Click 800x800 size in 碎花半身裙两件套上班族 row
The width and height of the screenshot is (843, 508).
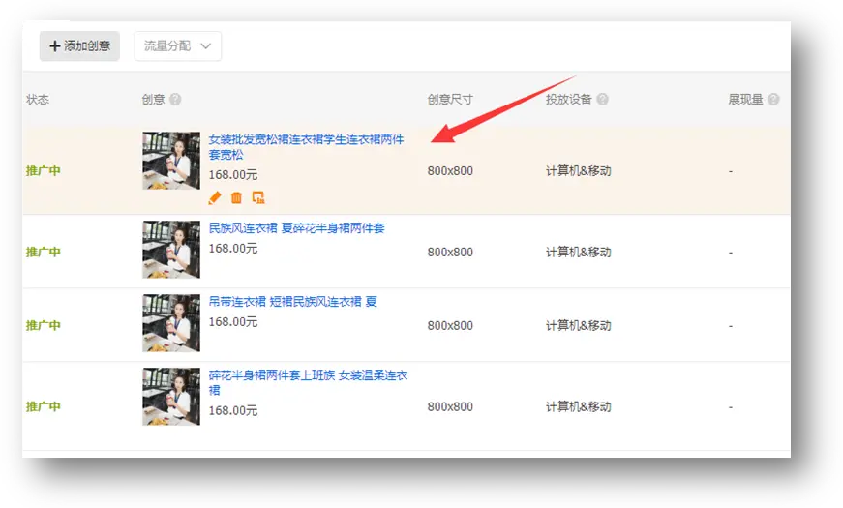pyautogui.click(x=450, y=407)
